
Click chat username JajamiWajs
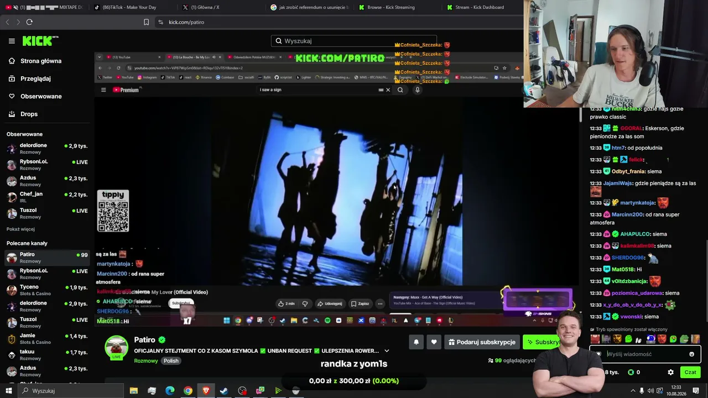coord(618,183)
